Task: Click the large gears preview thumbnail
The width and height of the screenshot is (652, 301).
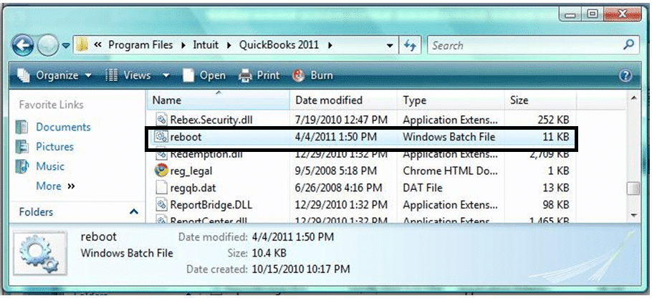Action: [40, 253]
